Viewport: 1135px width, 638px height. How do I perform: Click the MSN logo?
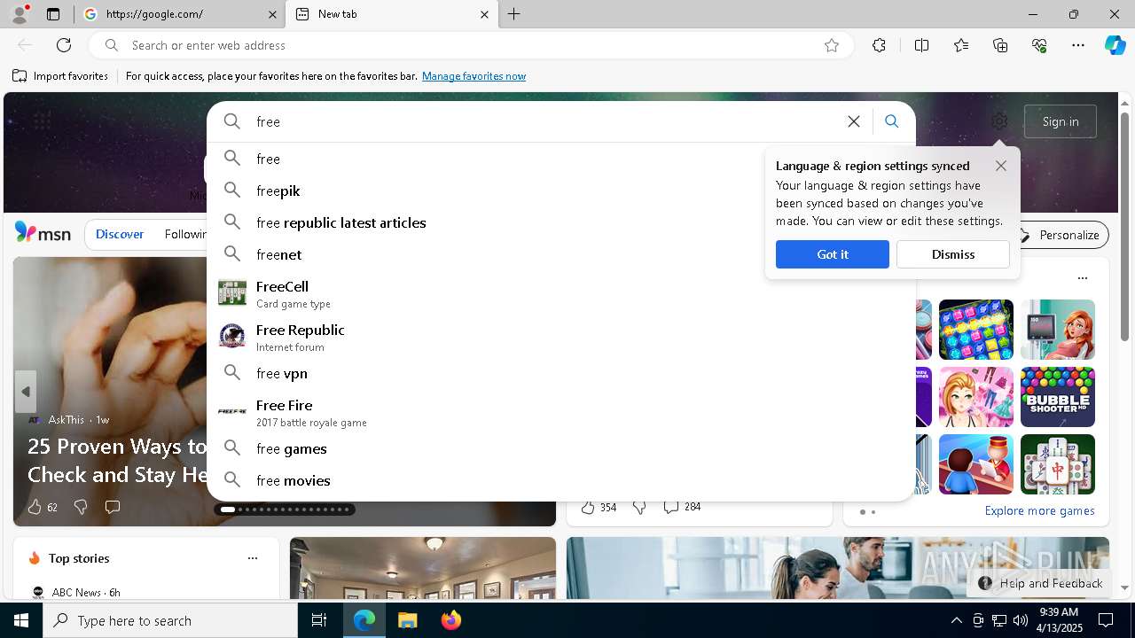[43, 234]
